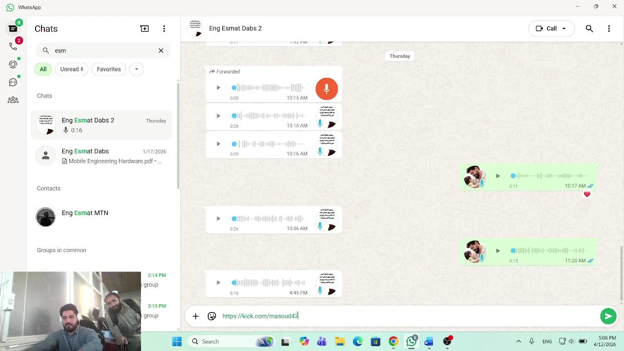
Task: Search inside this conversation
Action: (x=589, y=29)
